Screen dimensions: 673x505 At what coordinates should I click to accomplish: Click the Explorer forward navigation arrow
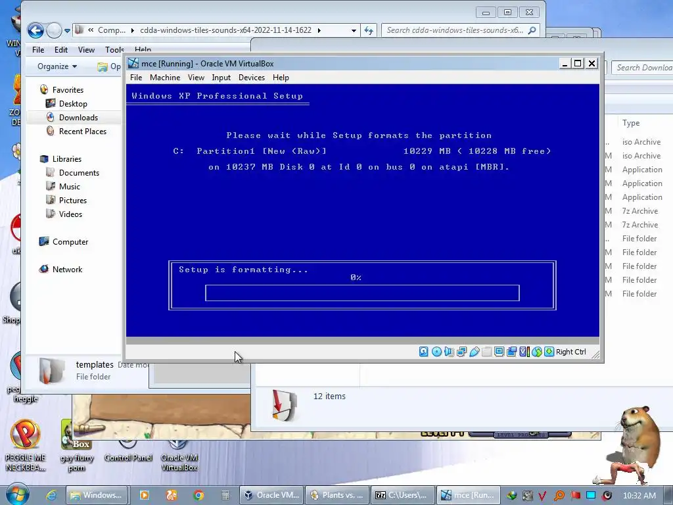point(54,30)
